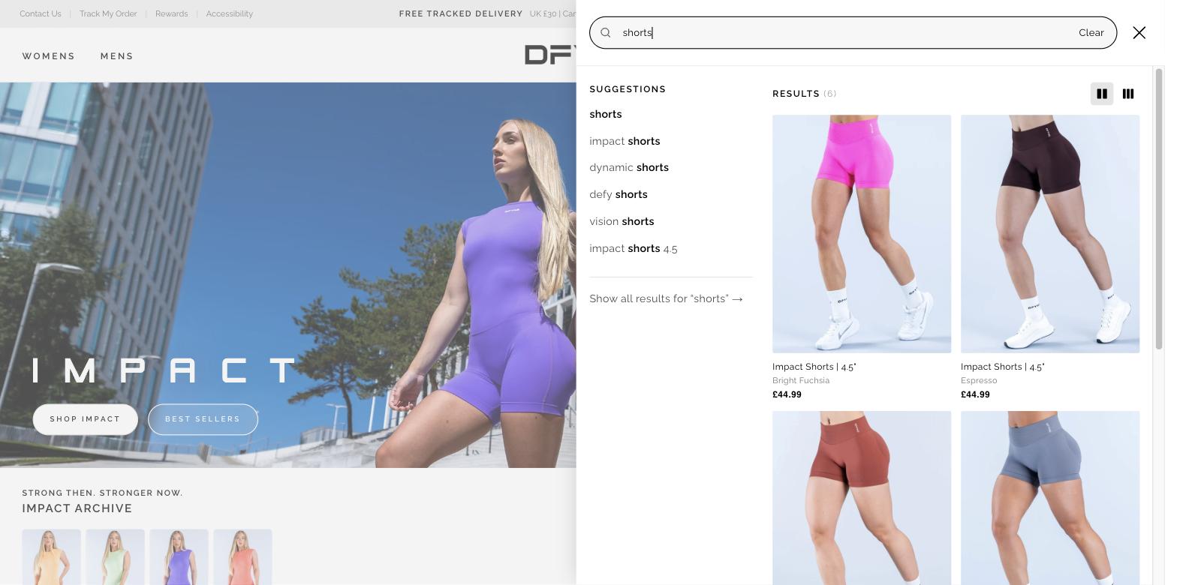The height and width of the screenshot is (585, 1177).
Task: Choose the "defy shorts" suggestion
Action: [x=619, y=194]
